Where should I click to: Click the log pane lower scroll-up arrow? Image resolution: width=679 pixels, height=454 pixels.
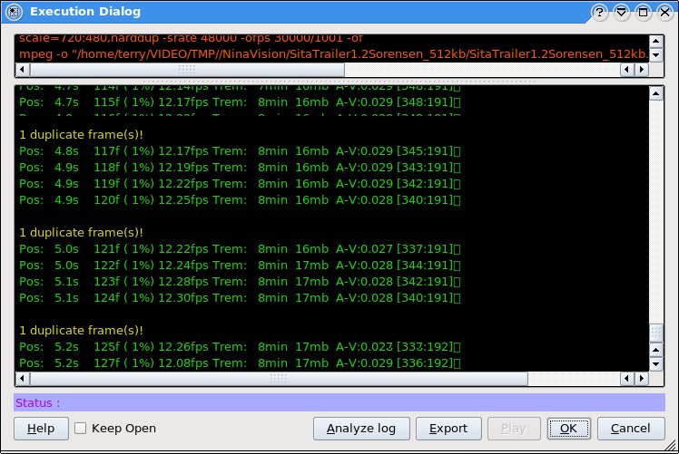[656, 350]
